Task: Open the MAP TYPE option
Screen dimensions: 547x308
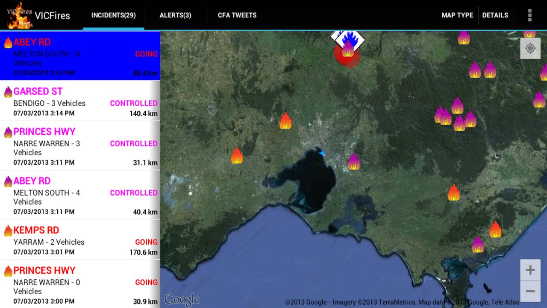Action: [x=457, y=15]
